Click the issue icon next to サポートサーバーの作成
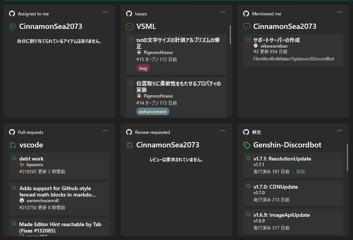The height and width of the screenshot is (240, 353). coord(248,40)
